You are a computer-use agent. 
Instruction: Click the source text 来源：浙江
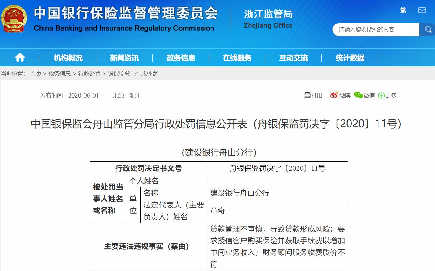coord(126,95)
